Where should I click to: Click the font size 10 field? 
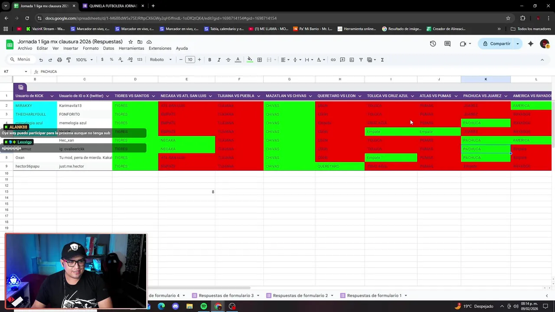190,60
